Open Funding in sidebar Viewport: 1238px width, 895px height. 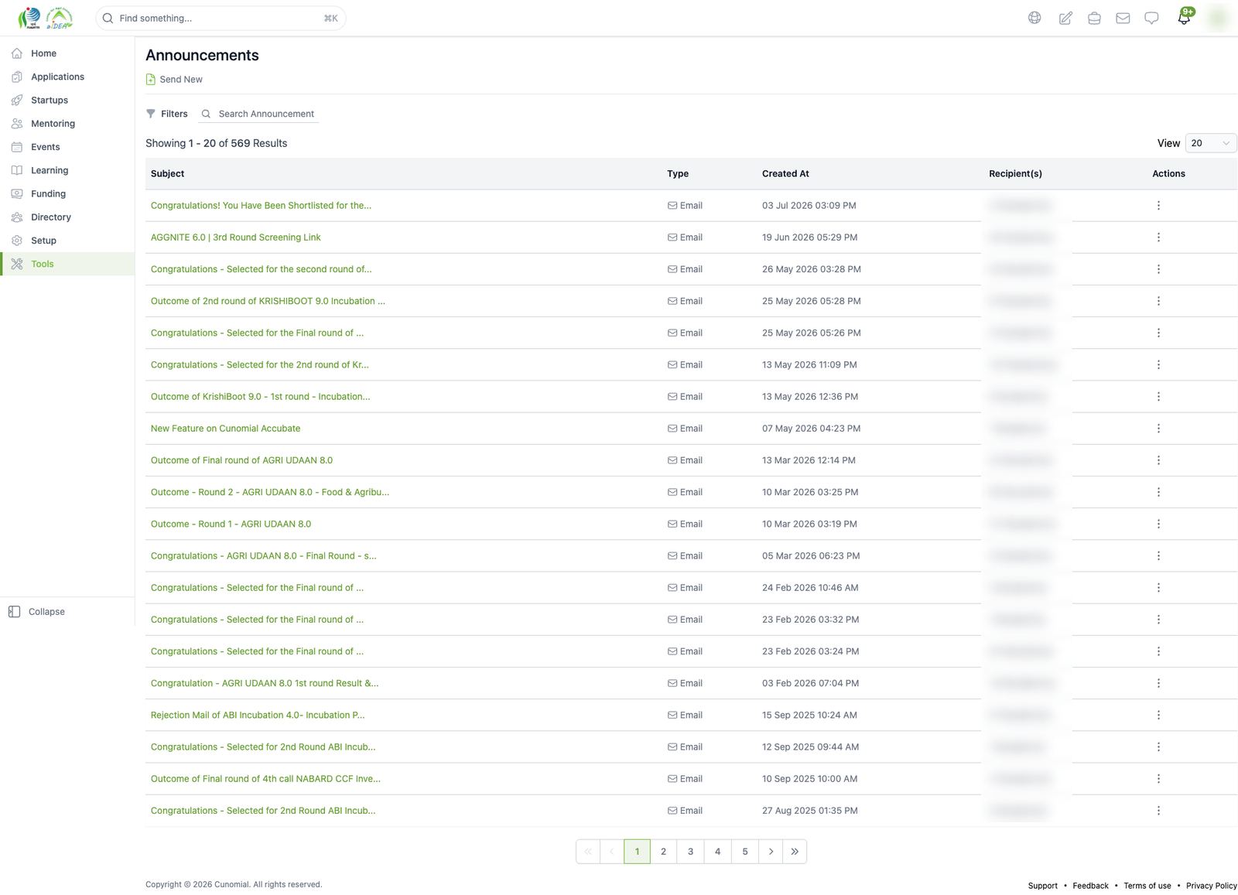point(67,193)
